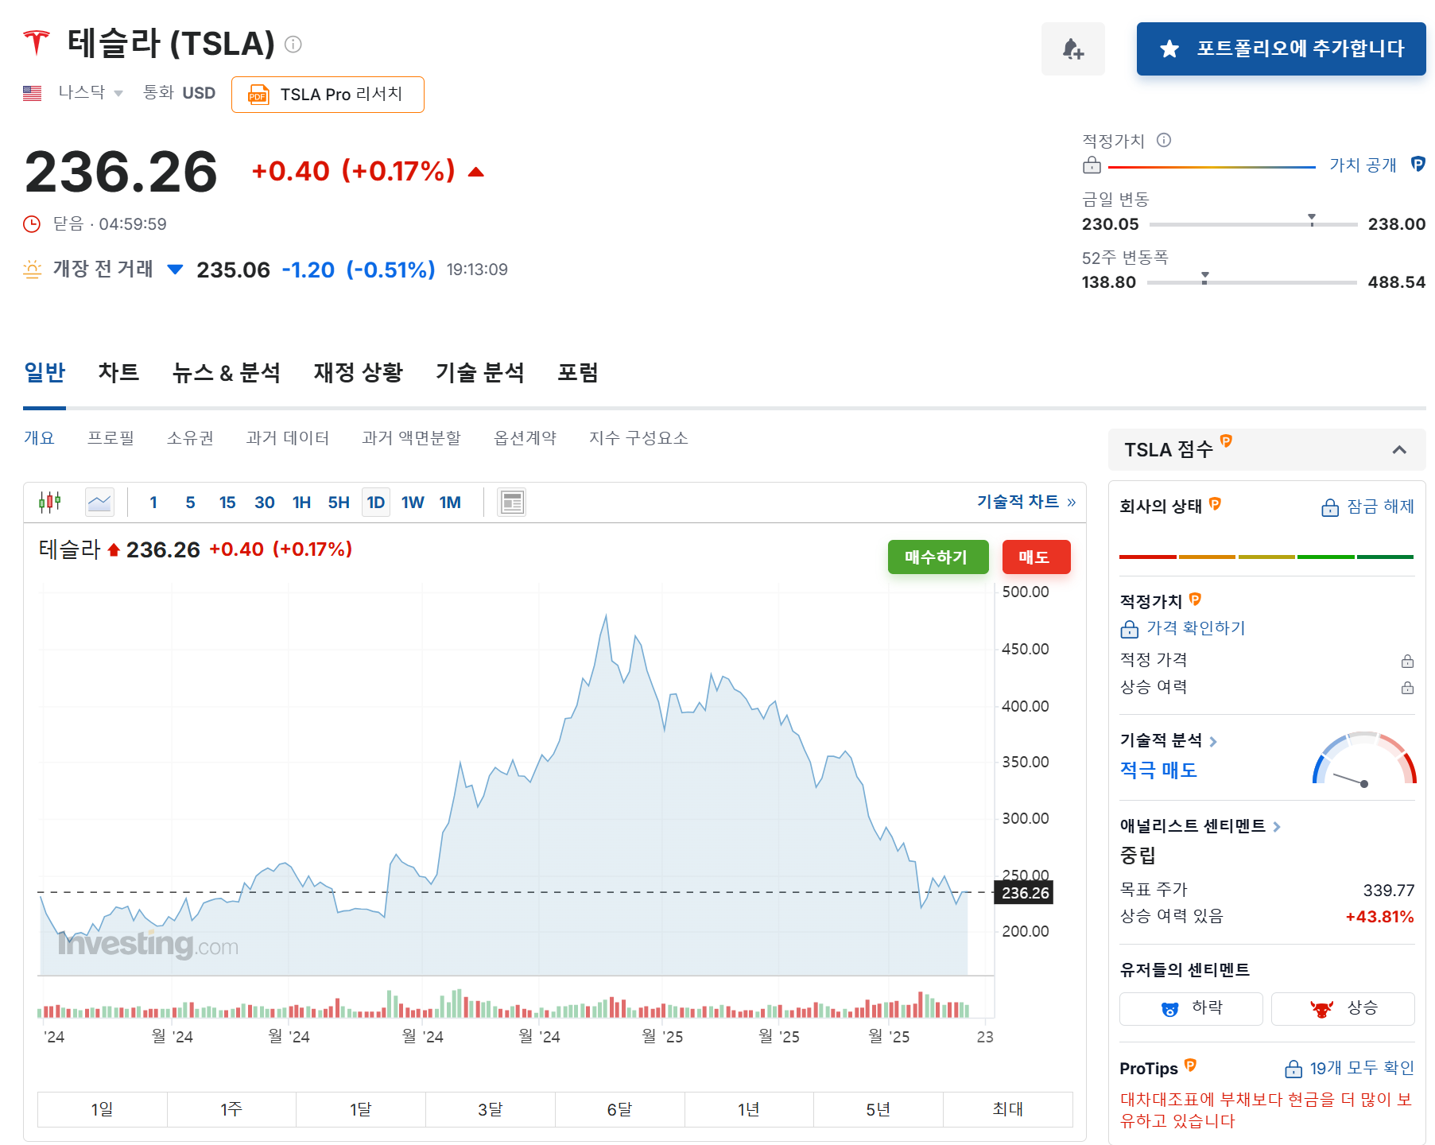This screenshot has height=1145, width=1435.
Task: Set chart interval to 30 minutes
Action: click(x=265, y=503)
